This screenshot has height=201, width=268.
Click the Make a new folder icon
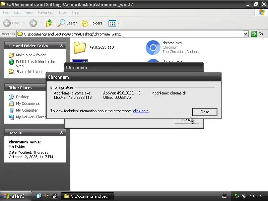pos(11,55)
